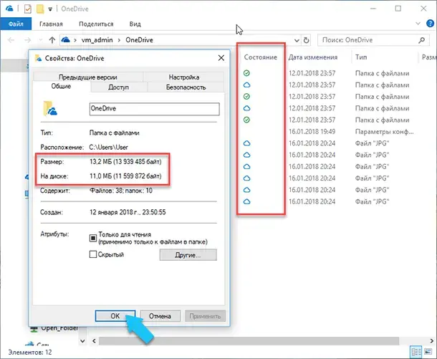Click the help question mark icon

(x=428, y=23)
